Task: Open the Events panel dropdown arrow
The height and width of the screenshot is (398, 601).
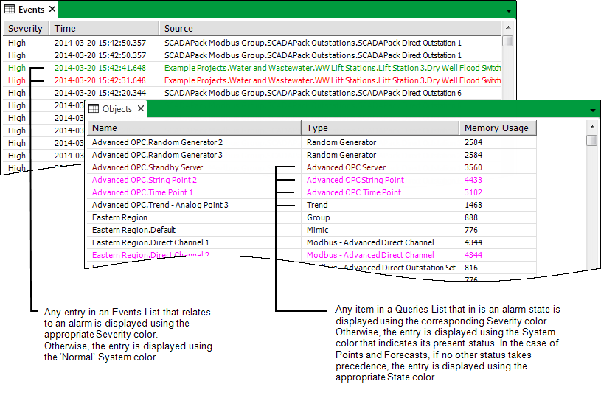Action: click(x=508, y=11)
